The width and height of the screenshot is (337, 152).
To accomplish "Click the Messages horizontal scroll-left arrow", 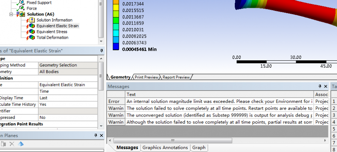I will pyautogui.click(x=110, y=140).
